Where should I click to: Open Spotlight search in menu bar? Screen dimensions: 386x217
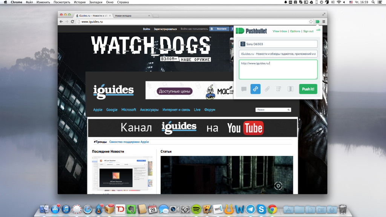(373, 2)
